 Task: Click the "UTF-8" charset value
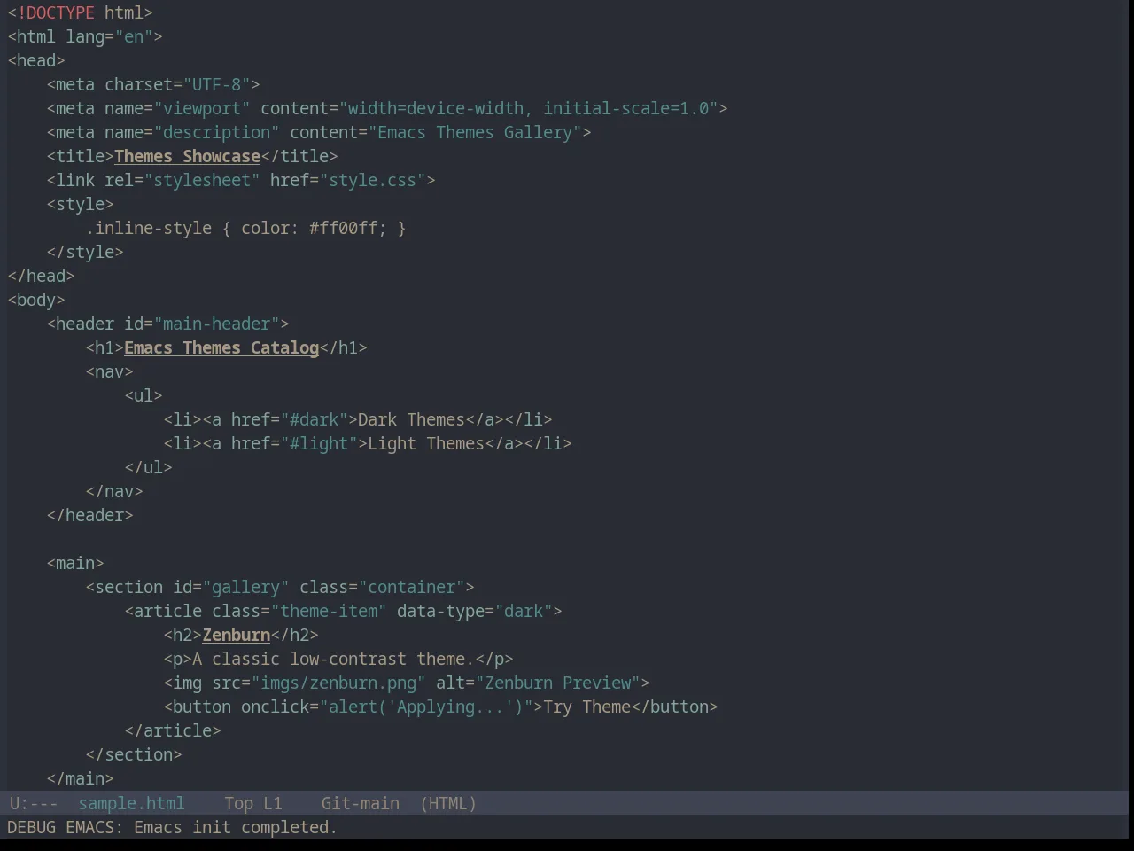click(x=216, y=84)
